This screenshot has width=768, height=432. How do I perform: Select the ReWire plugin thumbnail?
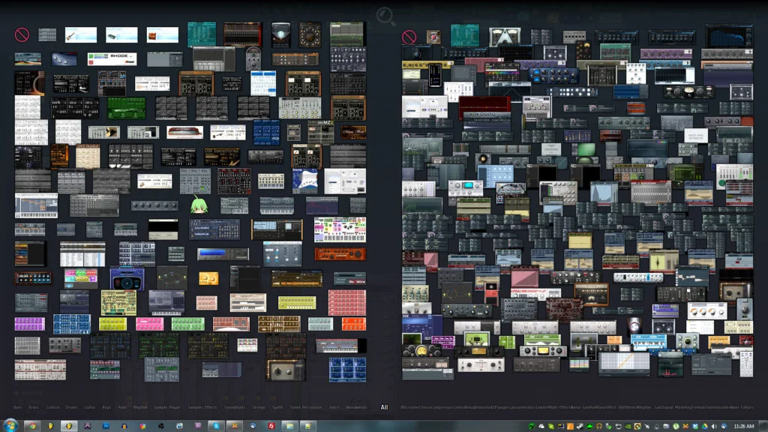click(x=349, y=279)
